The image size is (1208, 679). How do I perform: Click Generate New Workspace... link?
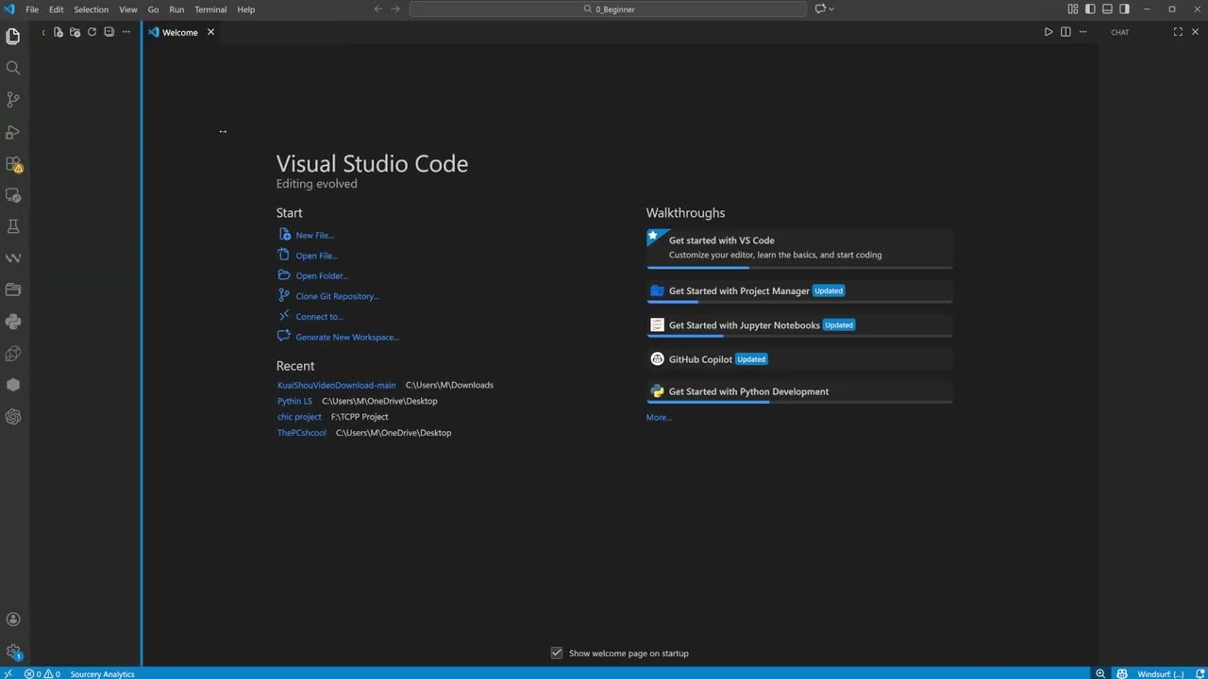click(x=347, y=337)
